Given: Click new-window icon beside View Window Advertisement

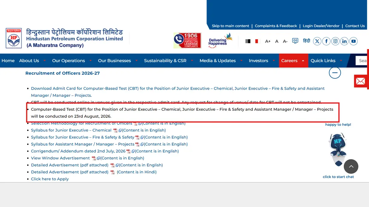Looking at the screenshot, I should coord(98,159).
